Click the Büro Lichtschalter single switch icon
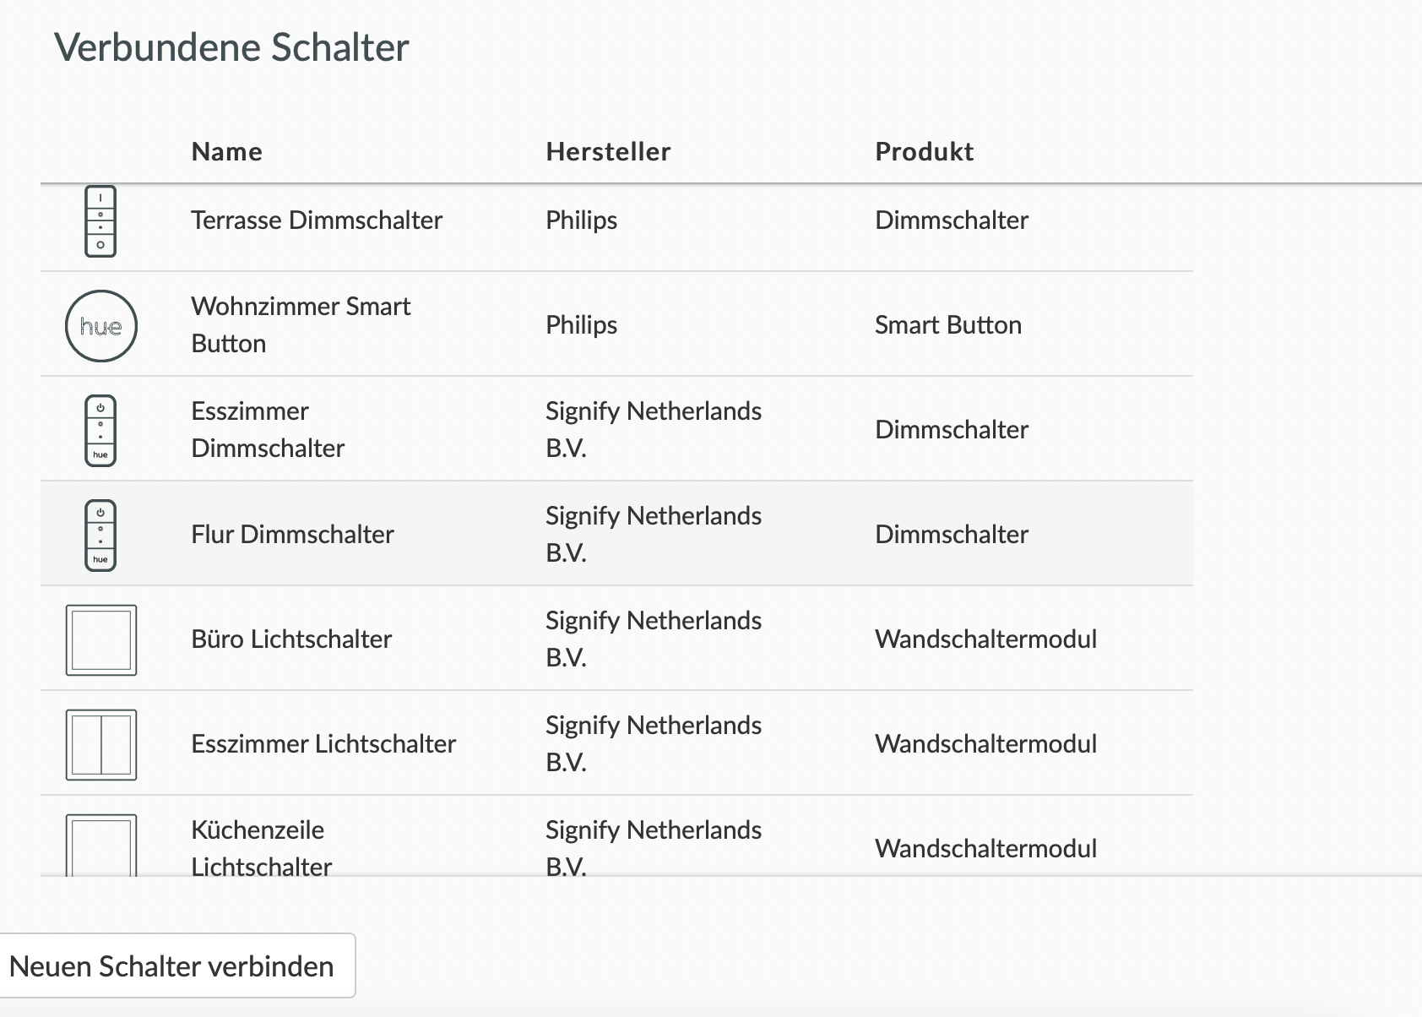 100,639
